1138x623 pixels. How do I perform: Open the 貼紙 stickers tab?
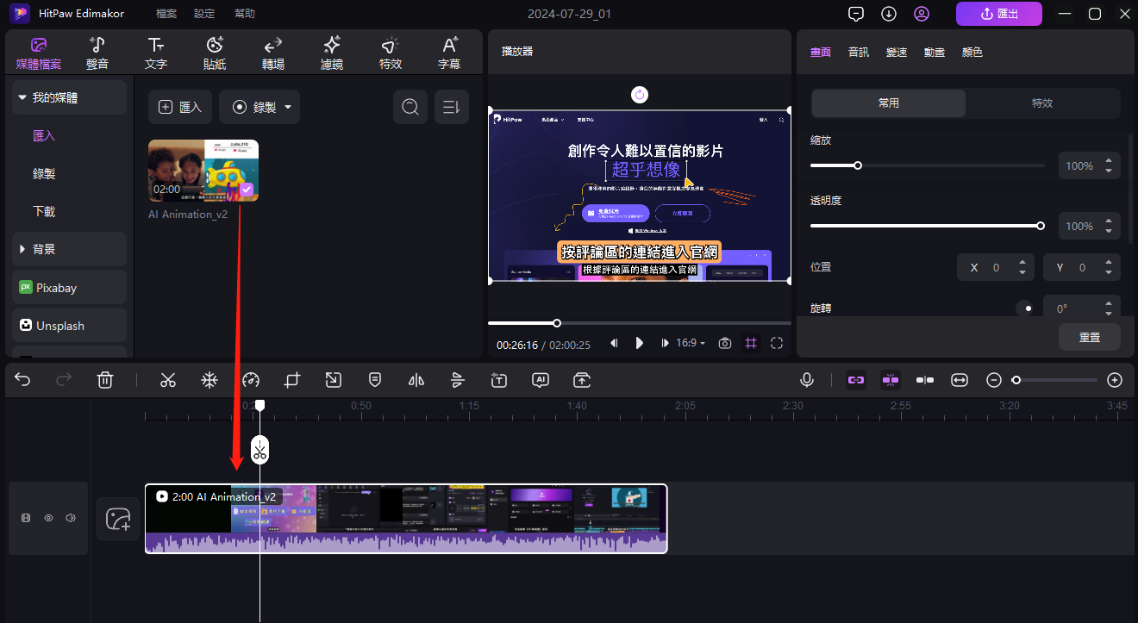coord(215,53)
